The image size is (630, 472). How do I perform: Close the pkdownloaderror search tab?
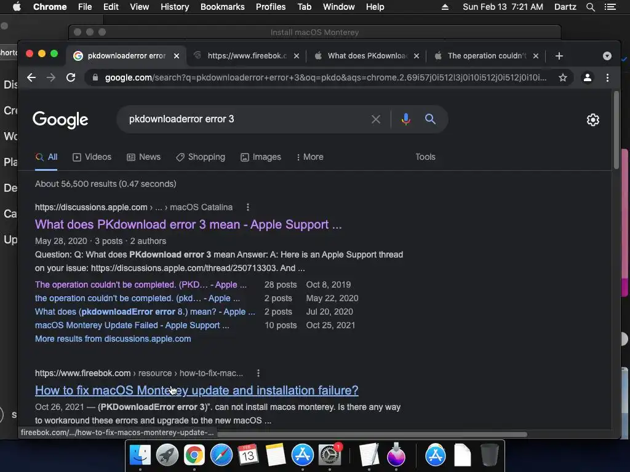pos(177,56)
